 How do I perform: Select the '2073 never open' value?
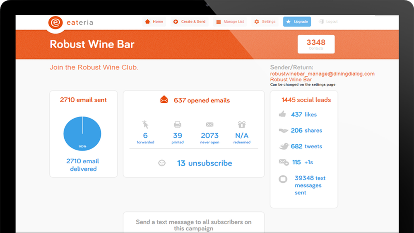click(209, 138)
